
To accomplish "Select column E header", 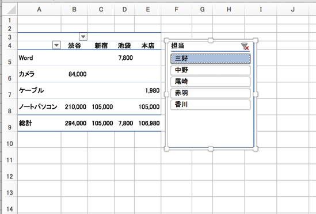I will pos(148,9).
